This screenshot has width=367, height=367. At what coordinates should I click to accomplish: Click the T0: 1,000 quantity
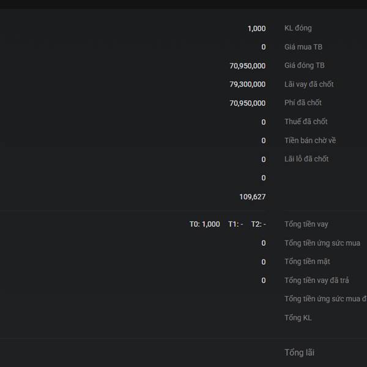[x=204, y=224]
